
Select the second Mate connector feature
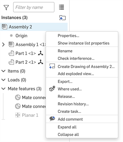(34, 106)
